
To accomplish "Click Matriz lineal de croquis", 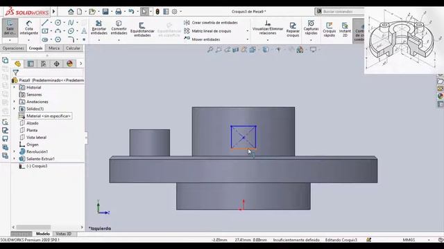I will pyautogui.click(x=207, y=31).
